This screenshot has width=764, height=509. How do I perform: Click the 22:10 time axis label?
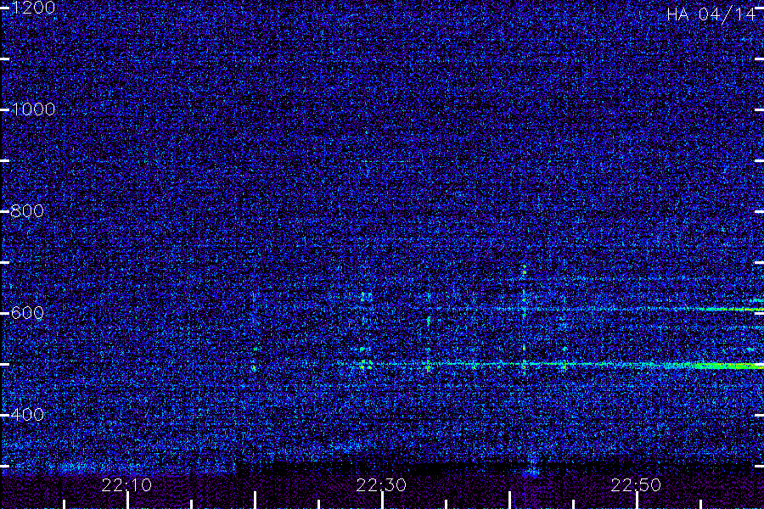(x=126, y=485)
